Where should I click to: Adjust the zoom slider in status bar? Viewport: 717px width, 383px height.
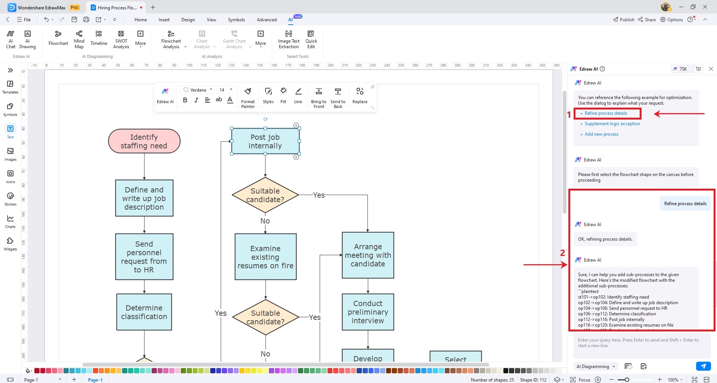click(x=627, y=380)
